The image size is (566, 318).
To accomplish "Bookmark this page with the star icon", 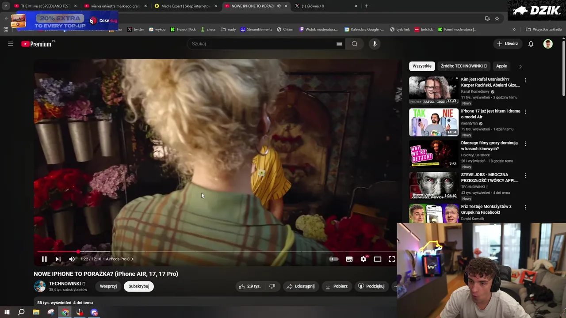I will [x=497, y=19].
